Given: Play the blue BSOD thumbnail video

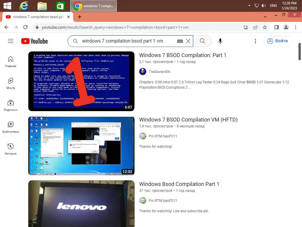Looking at the screenshot, I should 81,81.
